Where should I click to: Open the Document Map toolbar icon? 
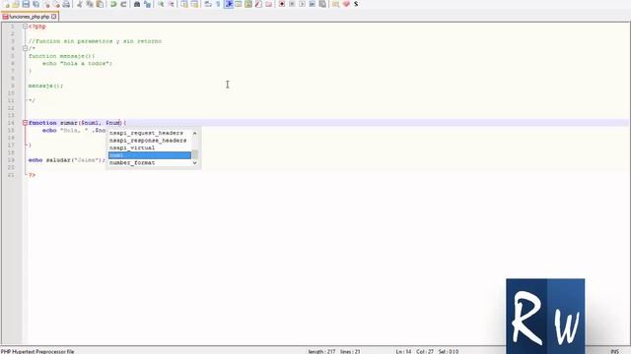(248, 4)
